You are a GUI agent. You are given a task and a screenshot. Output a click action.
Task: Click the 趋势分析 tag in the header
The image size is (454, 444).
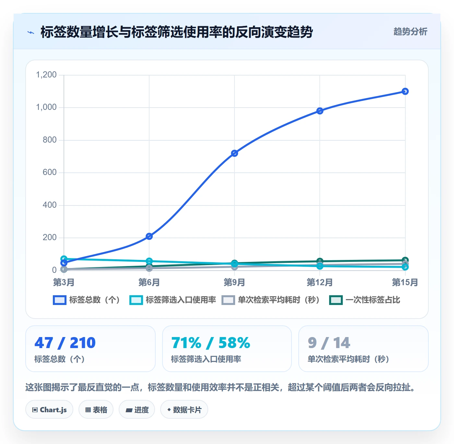click(410, 31)
